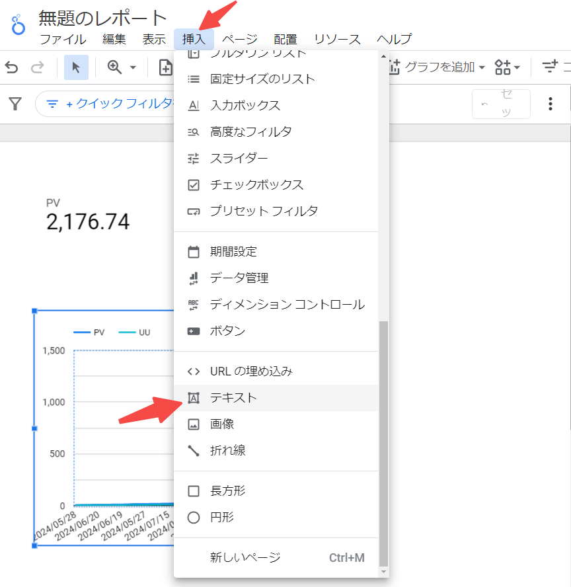Select 画像 from the insert menu
Image resolution: width=571 pixels, height=587 pixels.
(276, 424)
